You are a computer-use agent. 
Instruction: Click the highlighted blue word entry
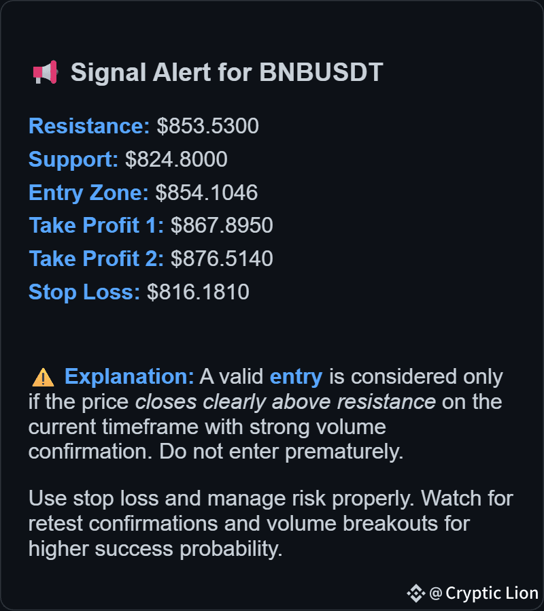click(296, 377)
